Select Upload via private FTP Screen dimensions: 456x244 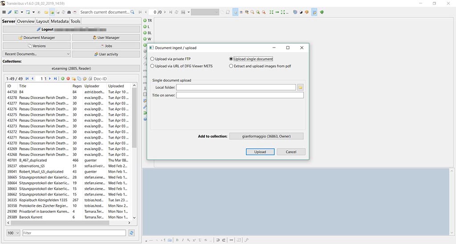click(171, 59)
